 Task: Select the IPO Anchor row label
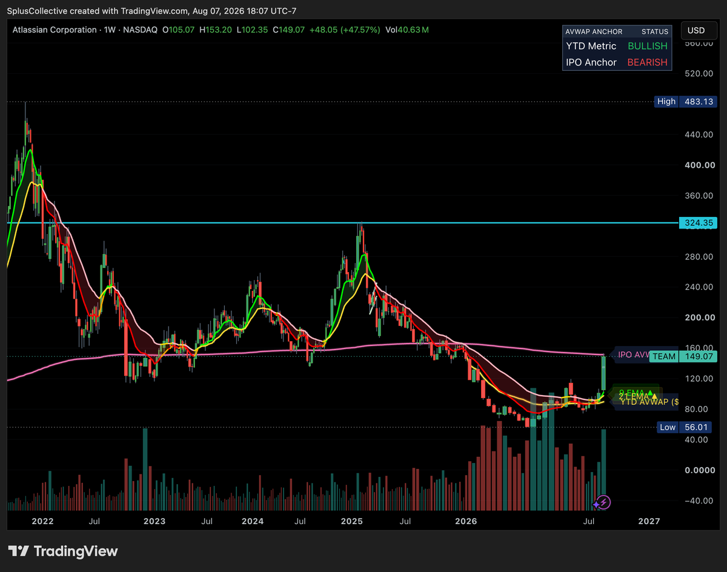point(591,62)
